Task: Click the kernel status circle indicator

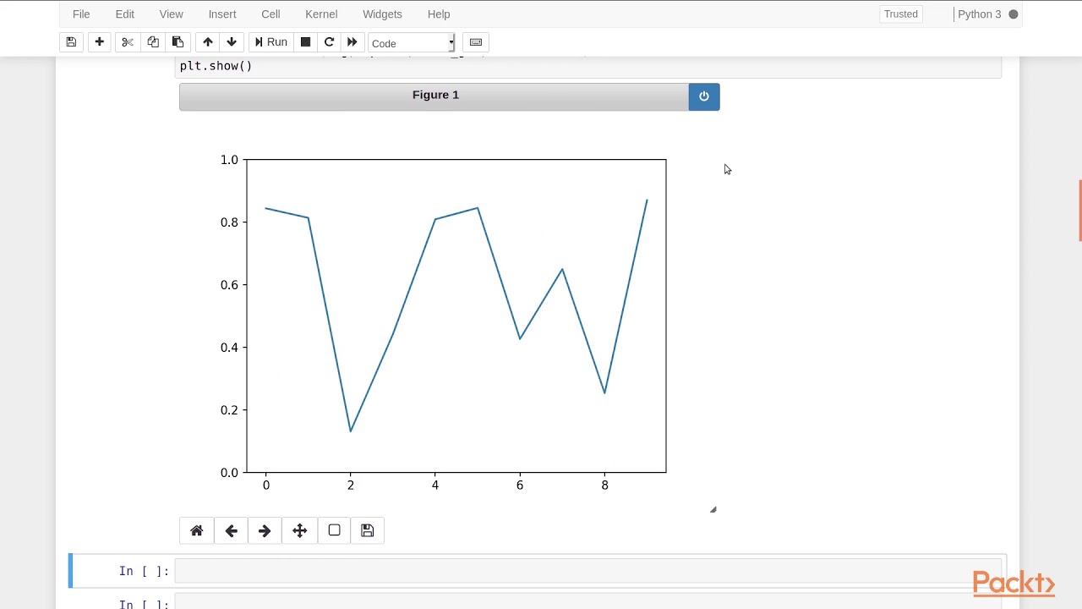Action: (1014, 14)
